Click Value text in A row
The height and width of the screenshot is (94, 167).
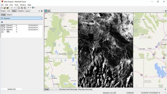click(x=8, y=32)
